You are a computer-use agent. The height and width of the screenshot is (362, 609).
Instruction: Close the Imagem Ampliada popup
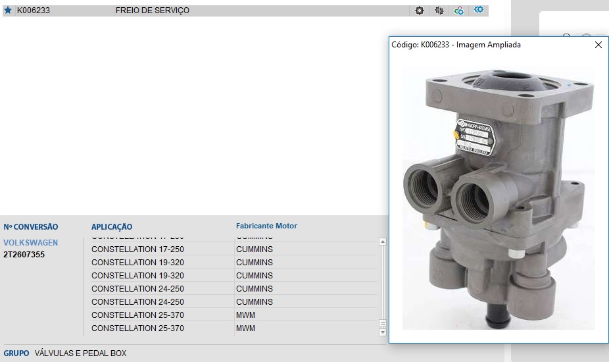(598, 45)
